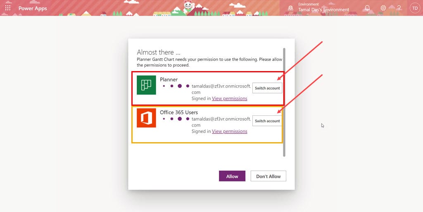The image size is (423, 212).
Task: Open the settings gear
Action: pyautogui.click(x=383, y=8)
